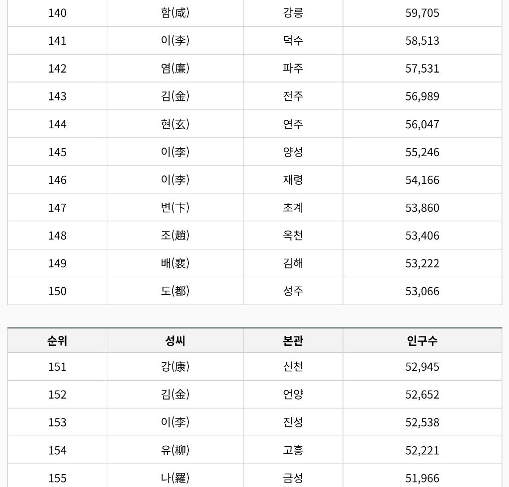The image size is (509, 487).
Task: Click surname cell 강(康)
Action: click(x=175, y=367)
